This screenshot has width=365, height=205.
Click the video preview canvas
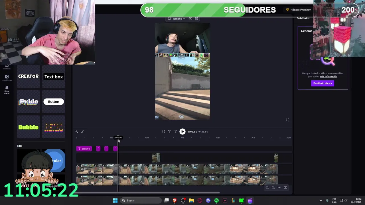click(182, 71)
